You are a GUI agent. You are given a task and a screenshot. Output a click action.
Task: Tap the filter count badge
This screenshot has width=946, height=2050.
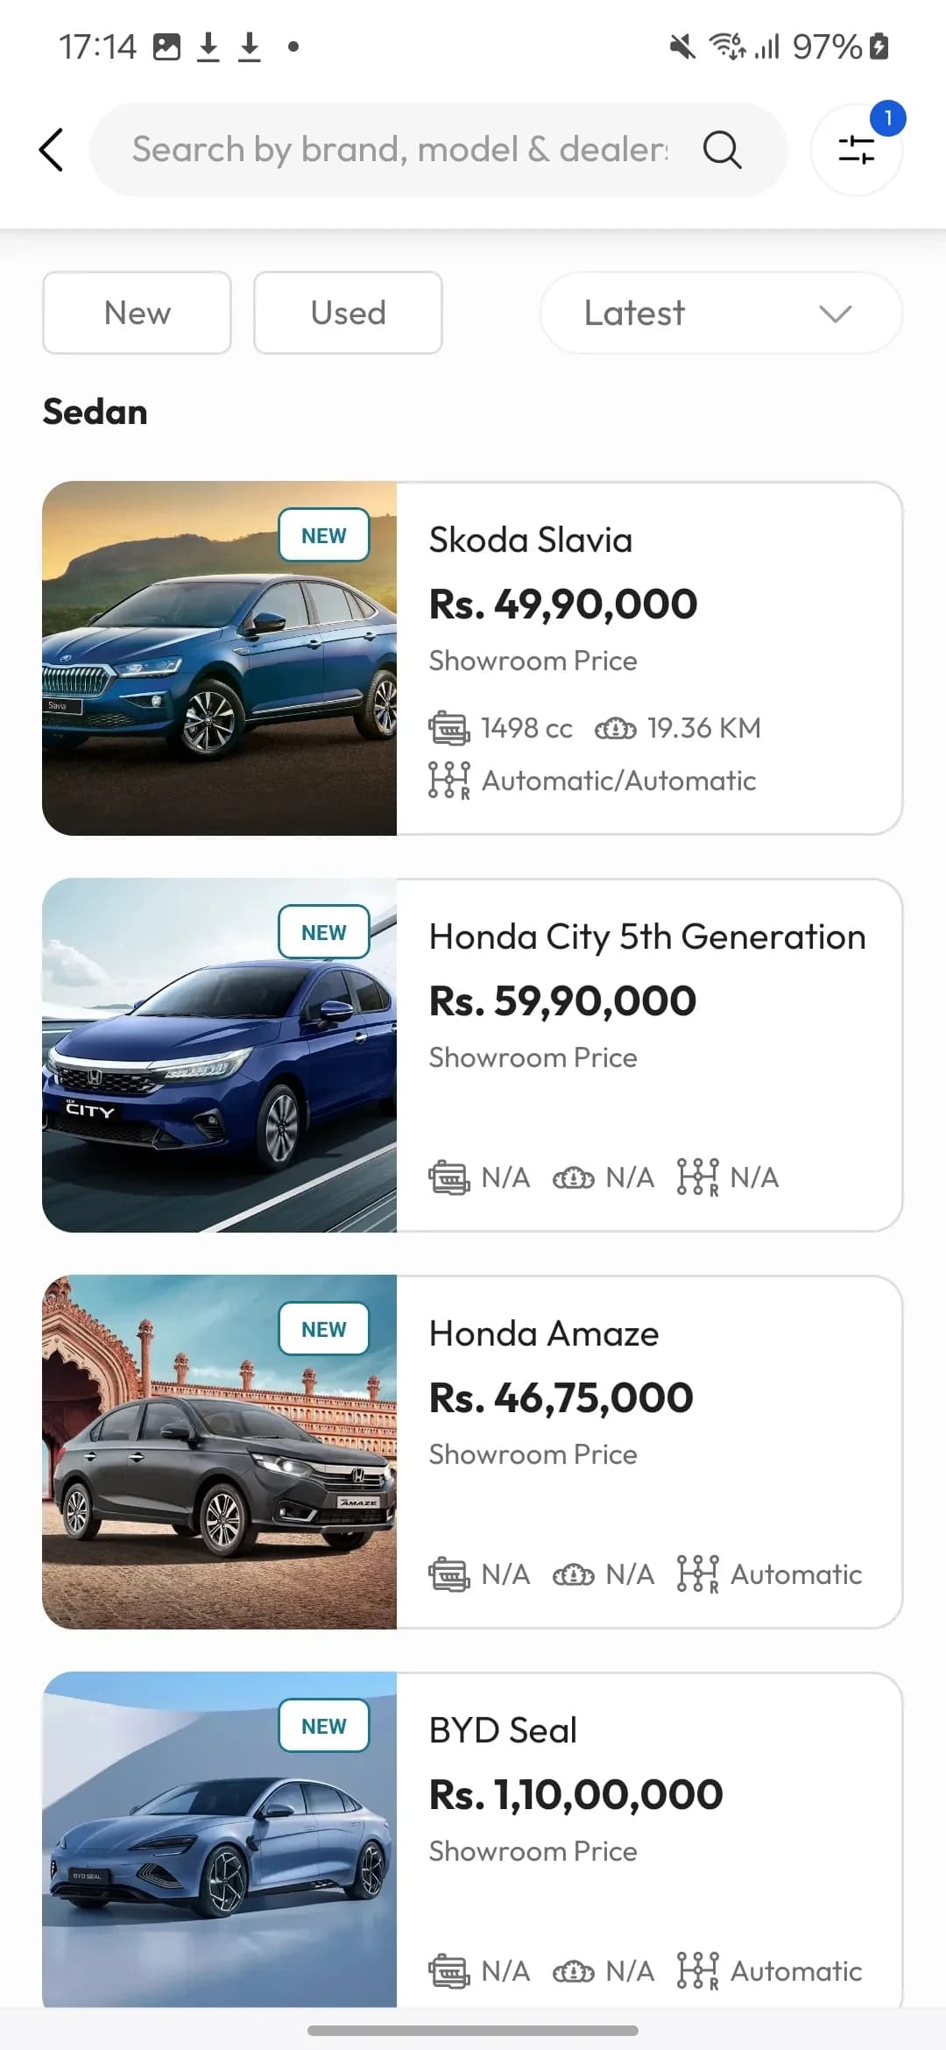[887, 118]
